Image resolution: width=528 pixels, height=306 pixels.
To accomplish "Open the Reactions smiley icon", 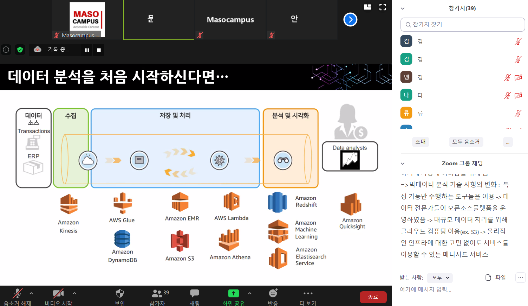I will click(x=273, y=293).
